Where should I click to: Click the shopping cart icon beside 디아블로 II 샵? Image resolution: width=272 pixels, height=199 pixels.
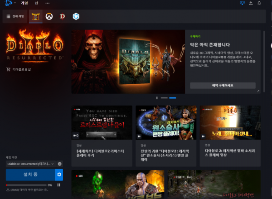[8, 69]
